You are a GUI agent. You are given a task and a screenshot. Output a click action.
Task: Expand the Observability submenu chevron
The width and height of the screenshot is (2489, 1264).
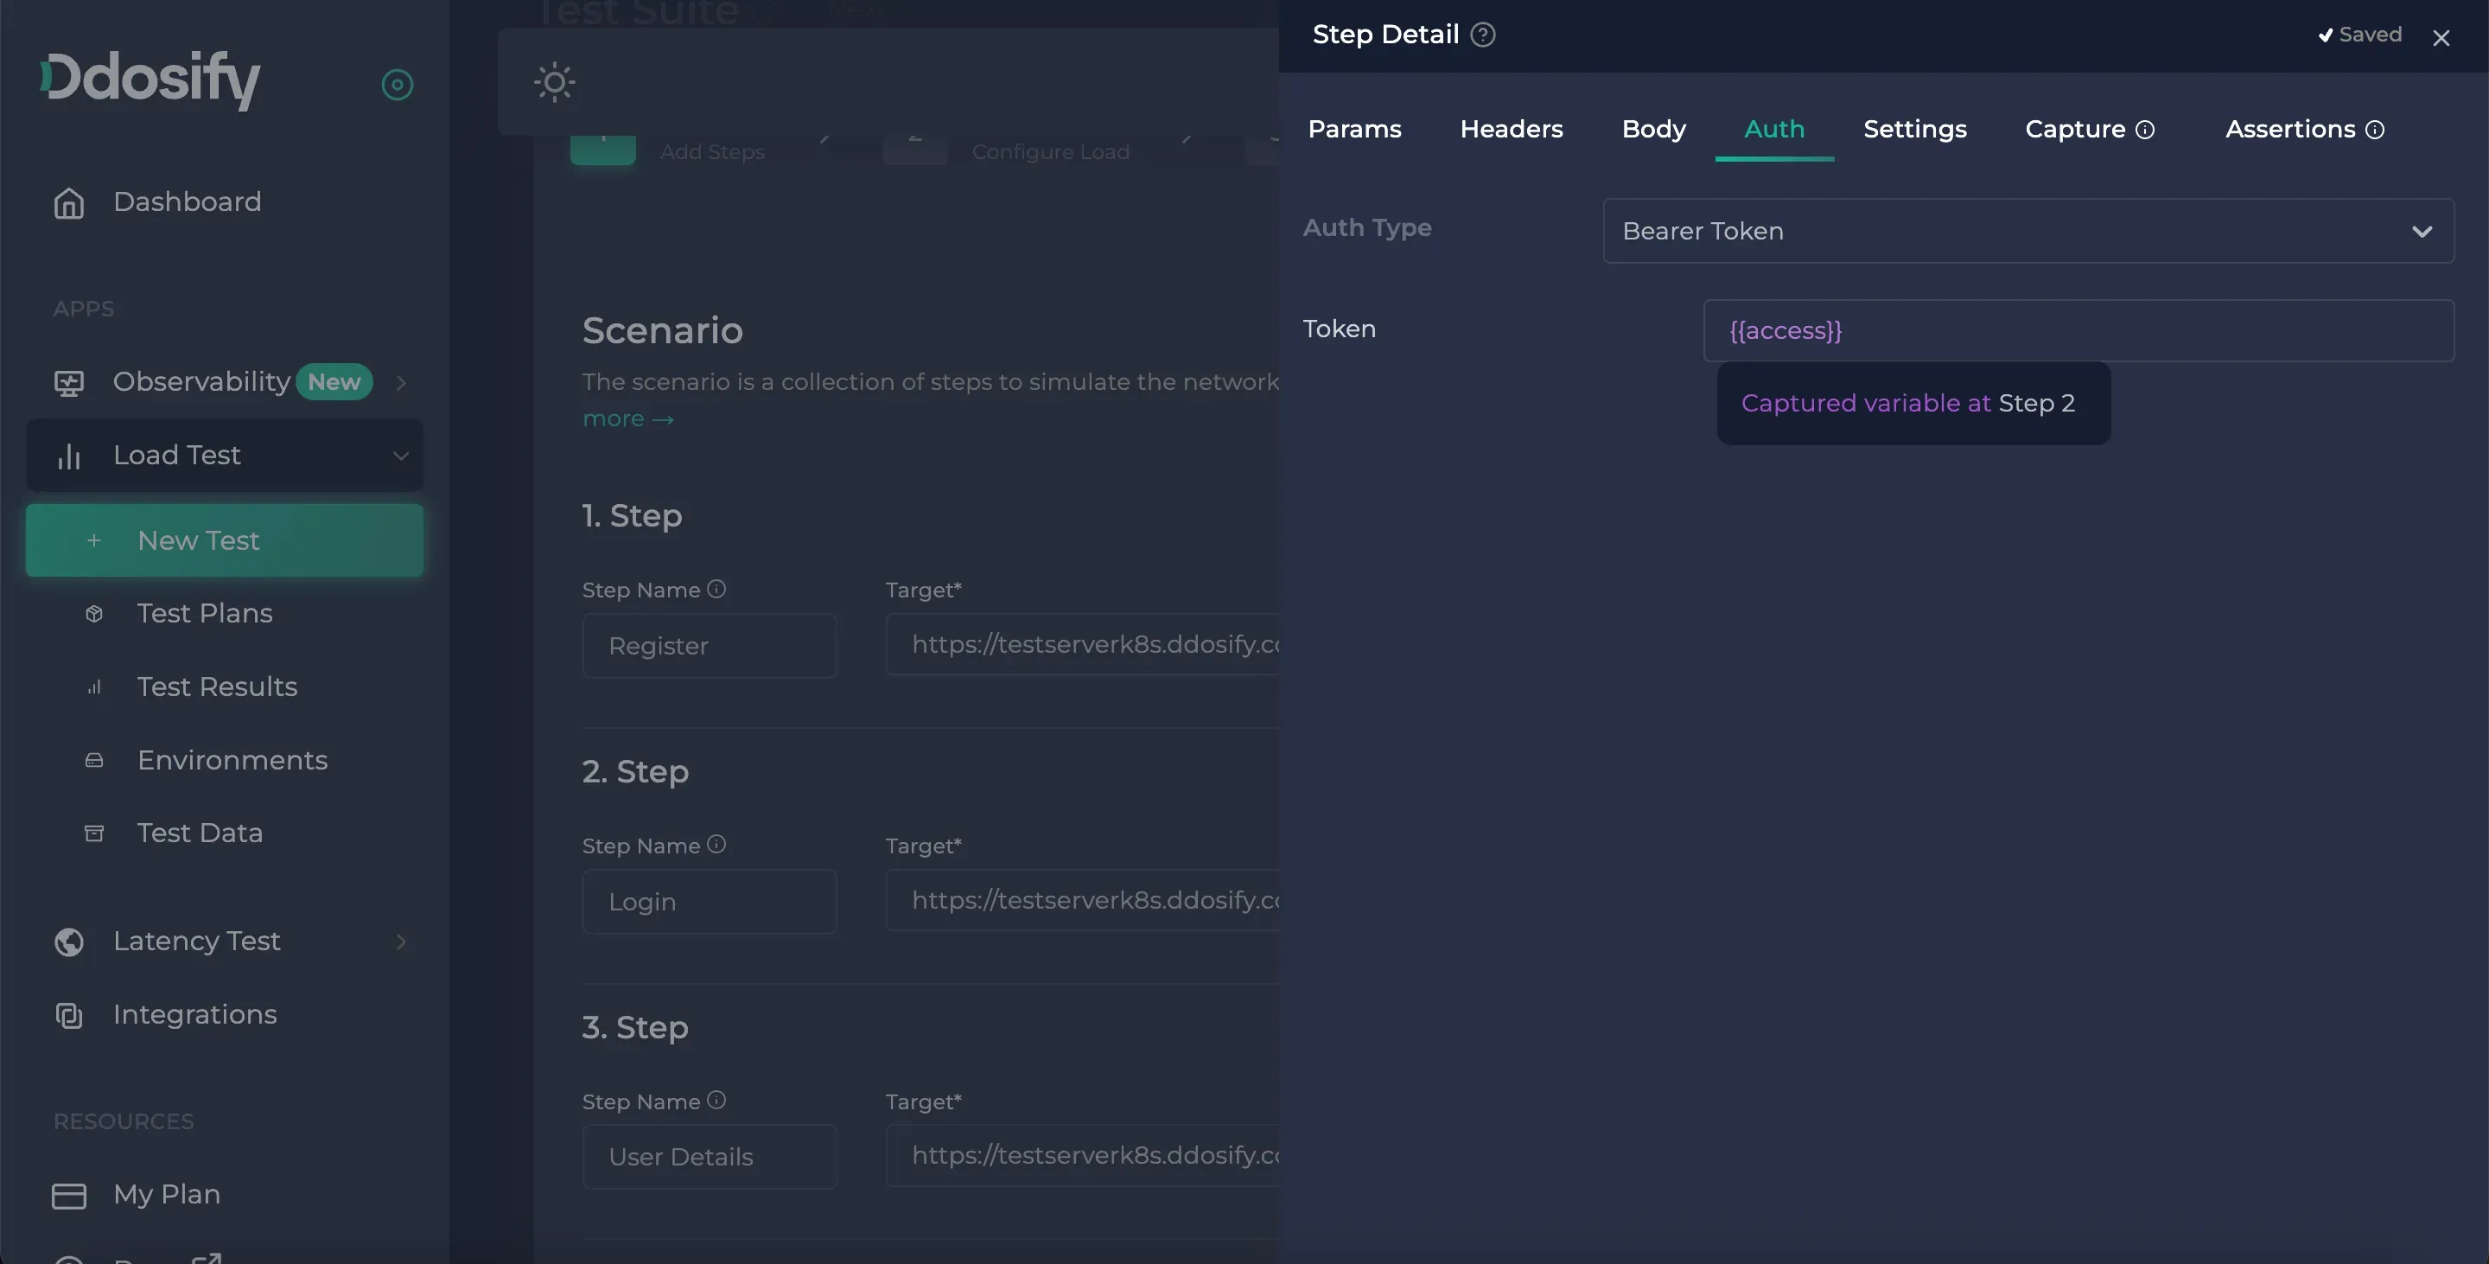click(401, 383)
